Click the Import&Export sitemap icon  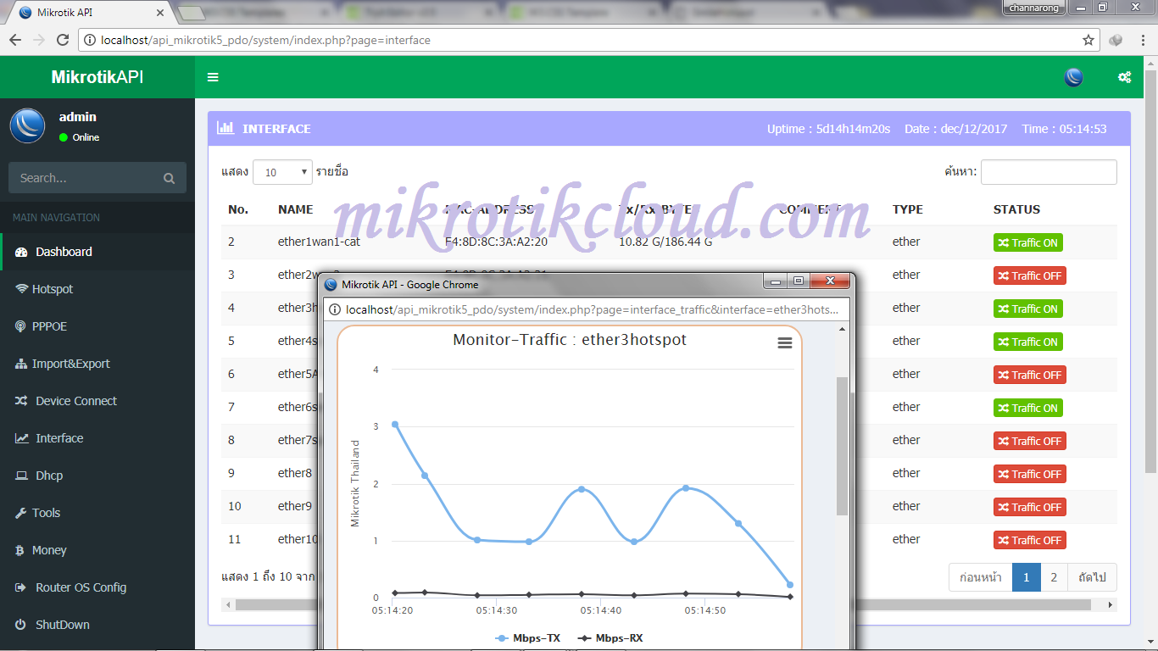point(21,364)
